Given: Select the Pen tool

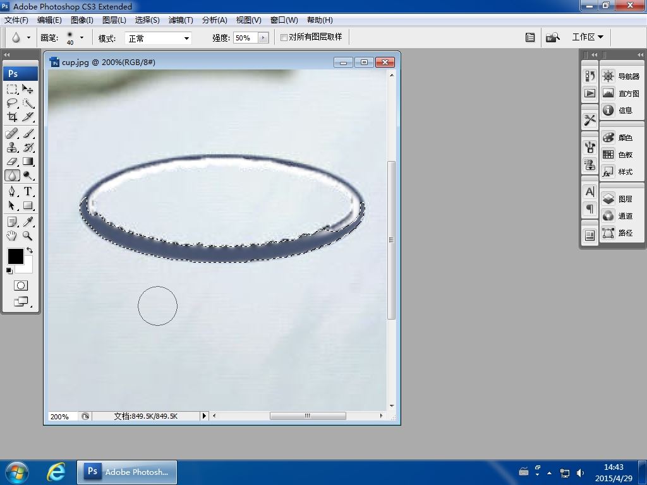Looking at the screenshot, I should coord(12,191).
